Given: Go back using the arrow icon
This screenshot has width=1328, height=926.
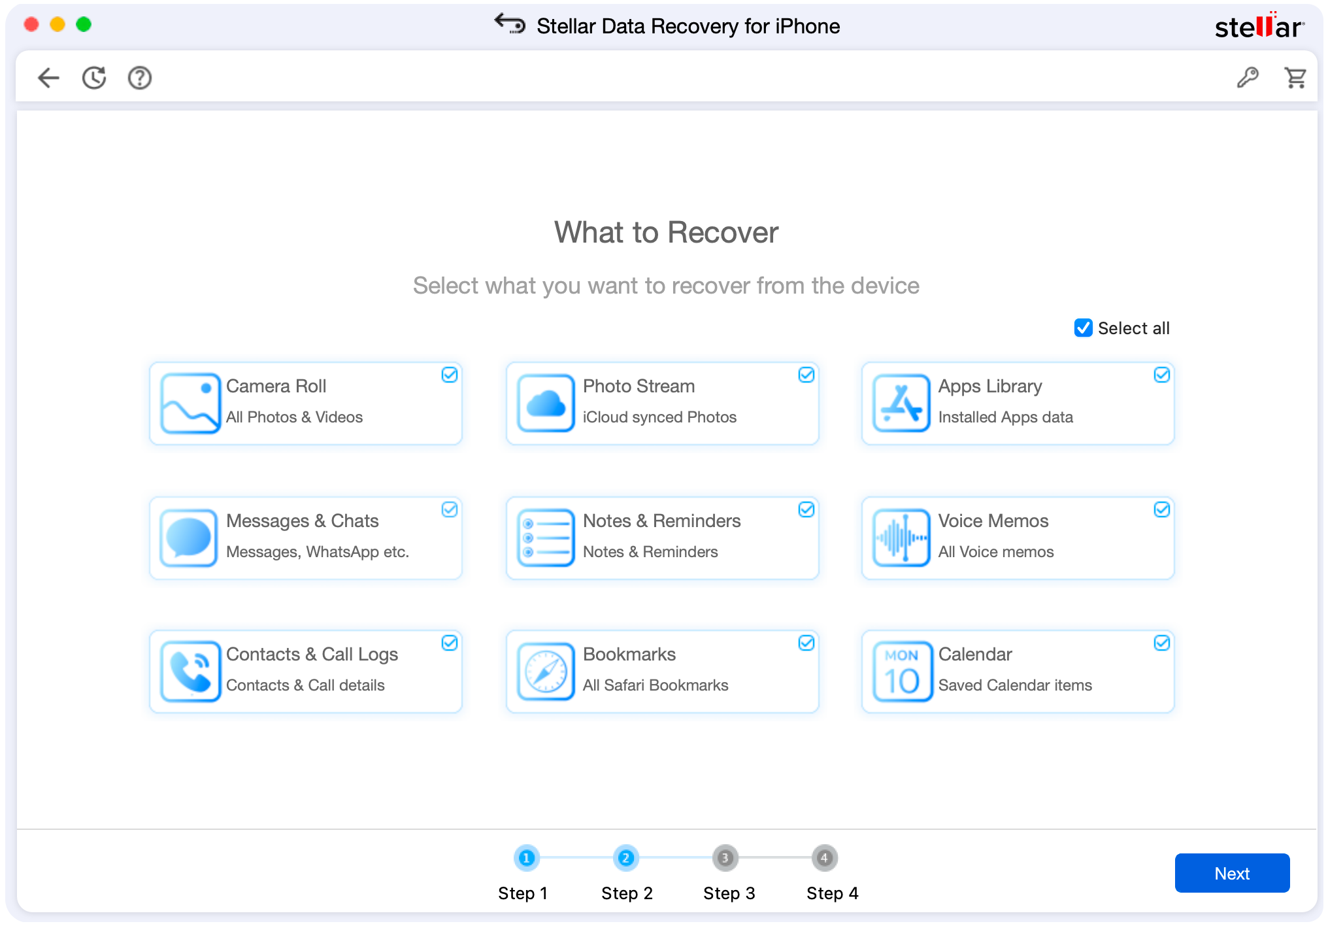Looking at the screenshot, I should click(47, 77).
